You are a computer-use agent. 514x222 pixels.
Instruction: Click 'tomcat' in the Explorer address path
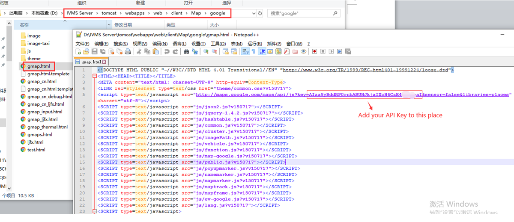click(110, 13)
